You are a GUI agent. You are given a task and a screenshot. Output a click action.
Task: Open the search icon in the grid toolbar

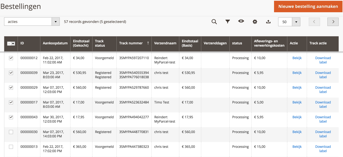tap(214, 22)
